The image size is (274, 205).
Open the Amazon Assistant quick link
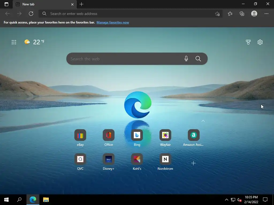(193, 138)
